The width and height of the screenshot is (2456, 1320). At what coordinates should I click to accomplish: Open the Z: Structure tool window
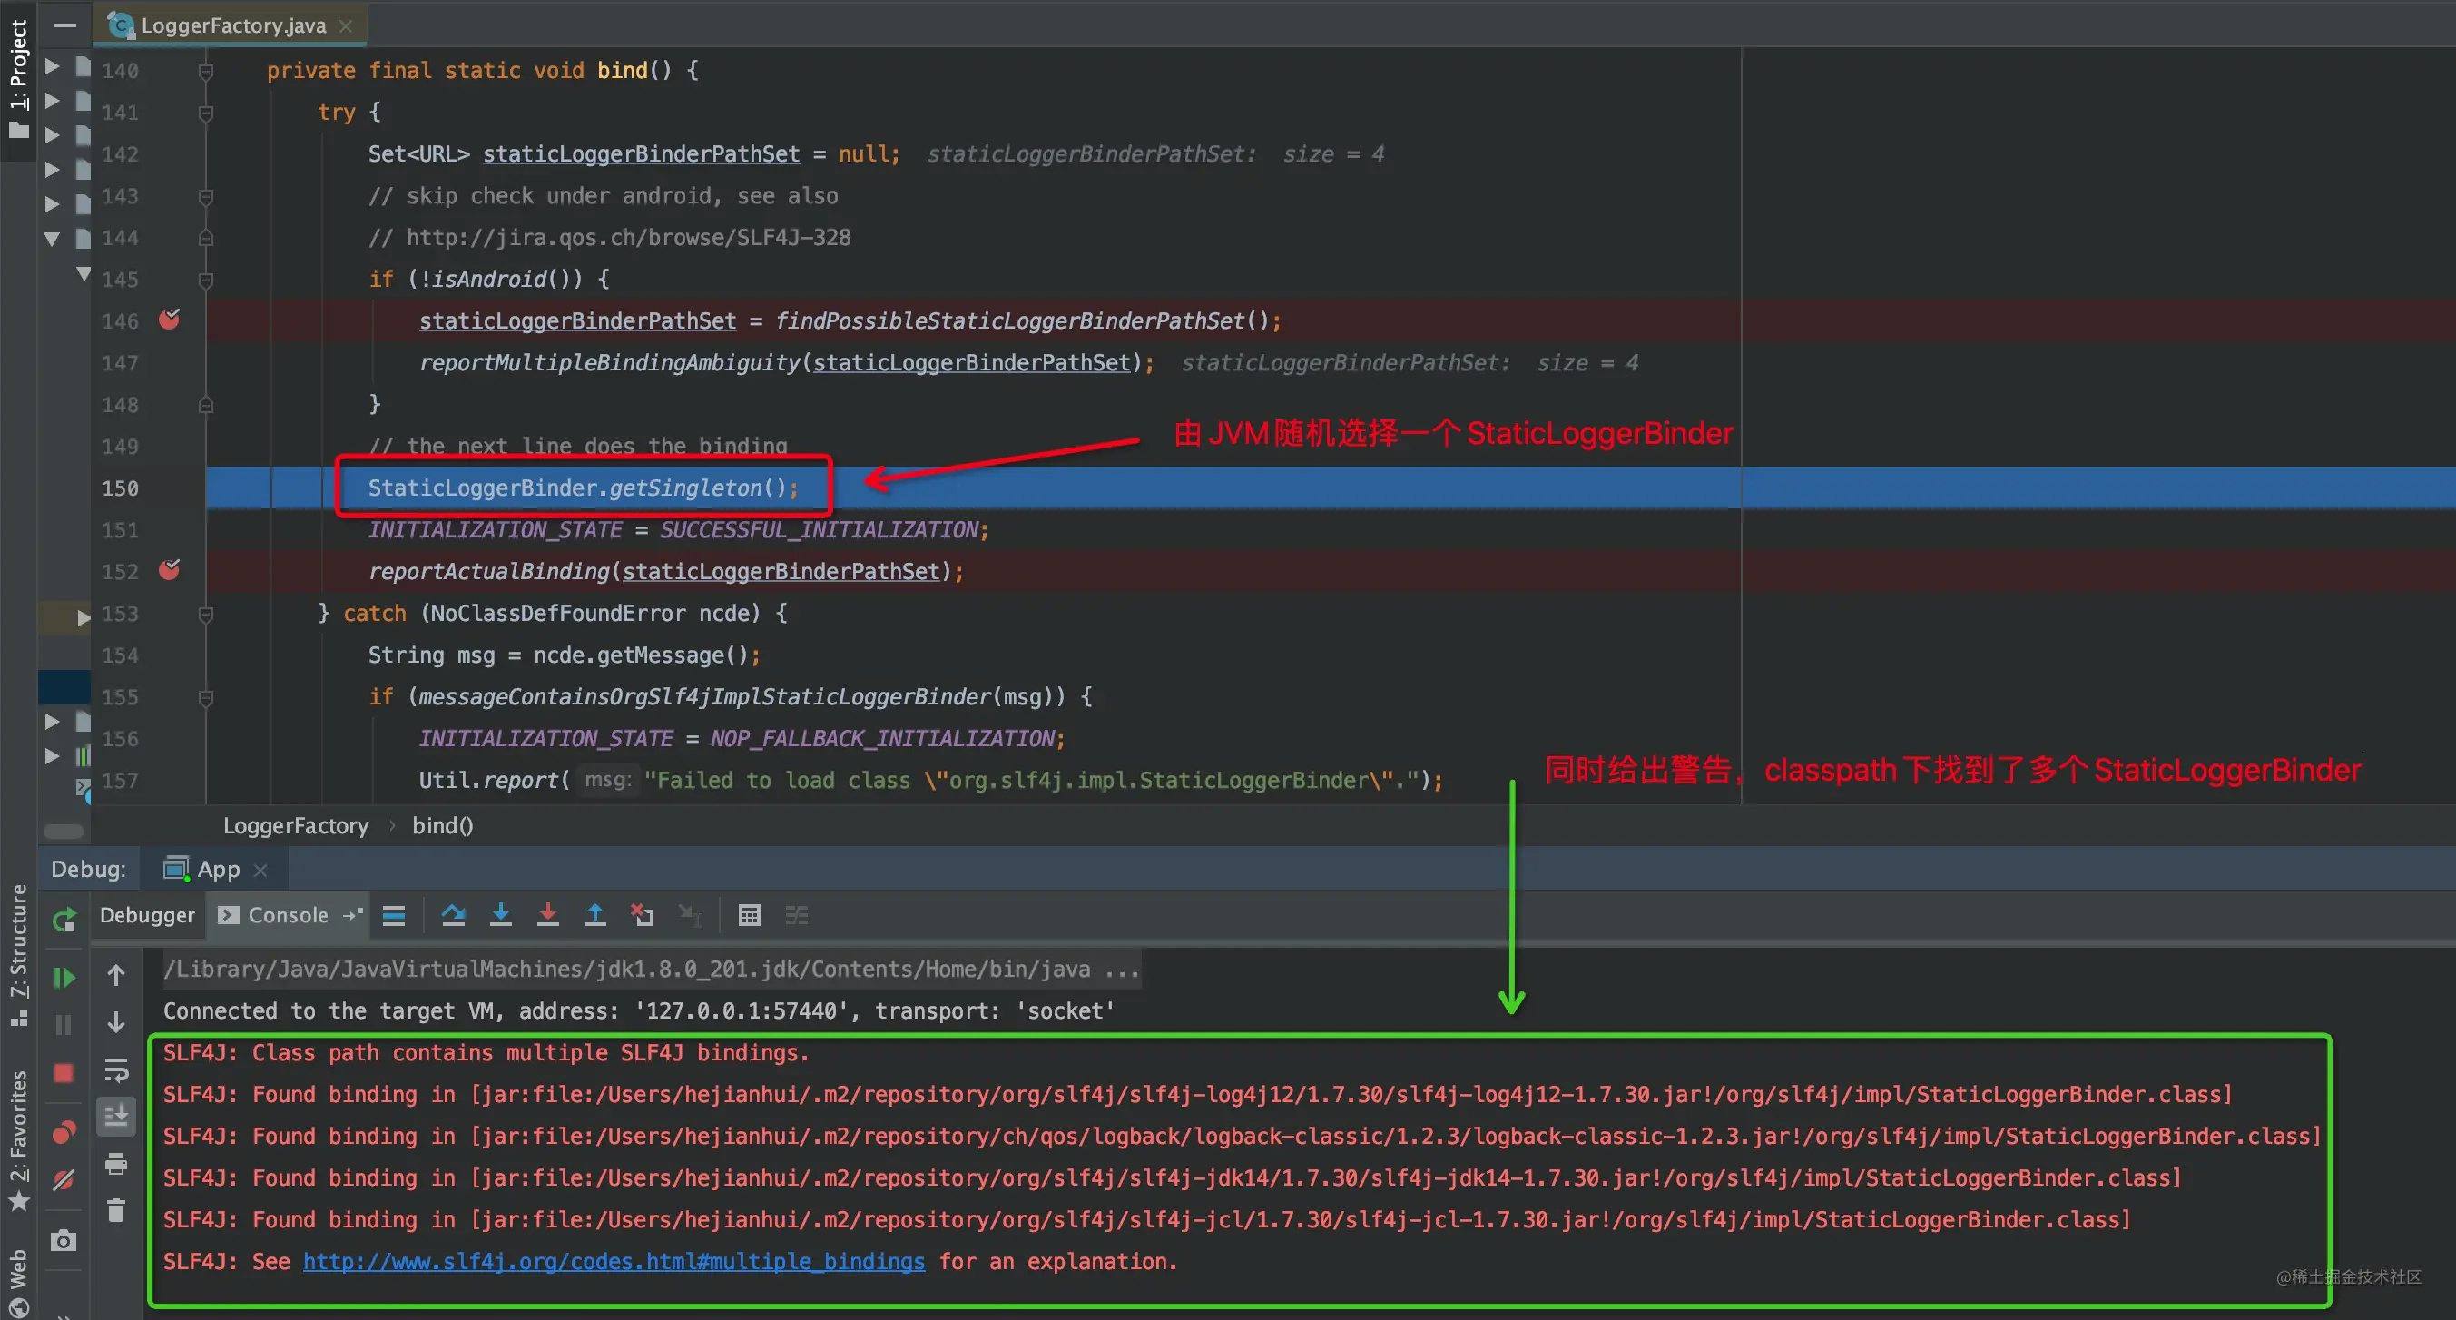tap(18, 955)
